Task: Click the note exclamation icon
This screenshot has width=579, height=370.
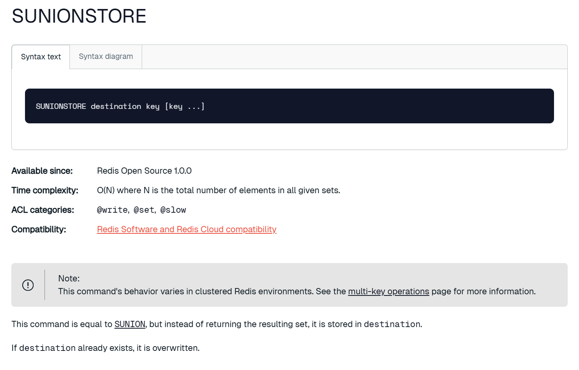Action: coord(28,285)
